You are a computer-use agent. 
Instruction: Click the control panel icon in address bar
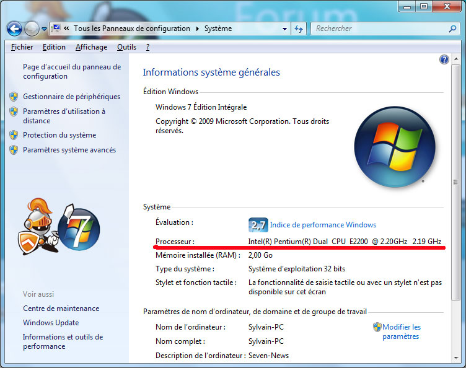pos(56,28)
